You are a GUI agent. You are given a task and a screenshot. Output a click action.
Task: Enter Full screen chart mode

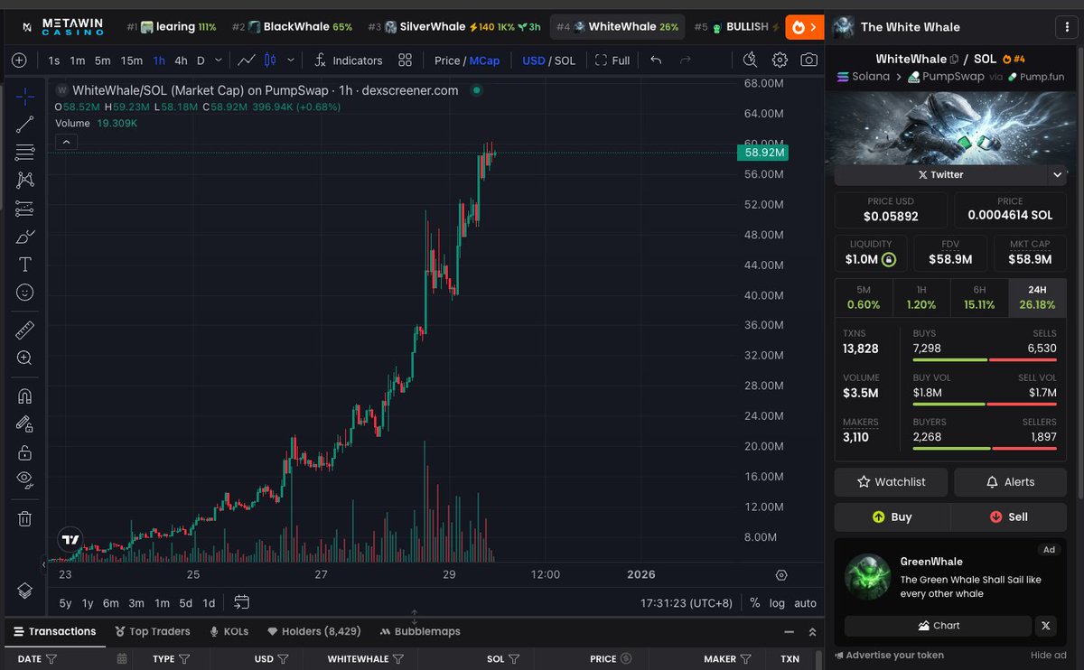tap(612, 60)
